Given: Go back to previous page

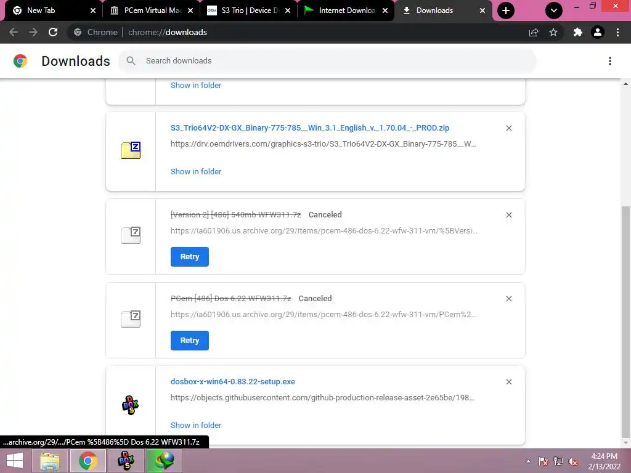Looking at the screenshot, I should (x=14, y=32).
